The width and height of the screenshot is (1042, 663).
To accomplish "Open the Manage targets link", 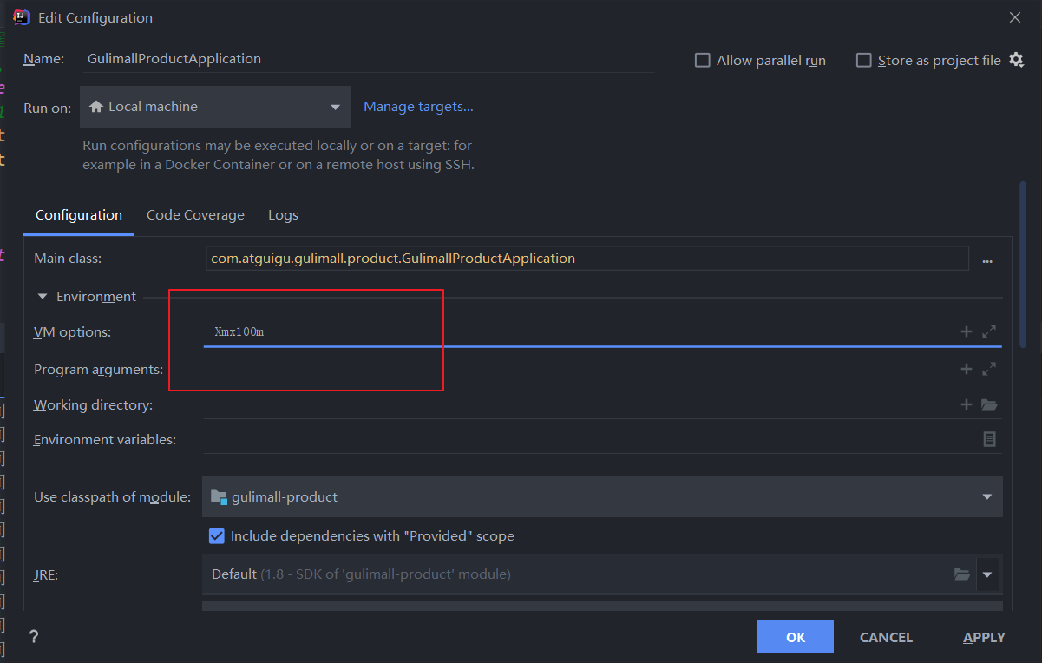I will click(418, 106).
